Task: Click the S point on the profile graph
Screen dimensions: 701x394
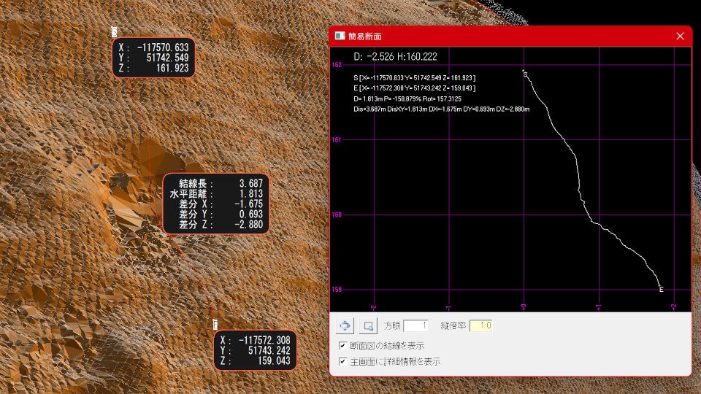Action: (525, 73)
